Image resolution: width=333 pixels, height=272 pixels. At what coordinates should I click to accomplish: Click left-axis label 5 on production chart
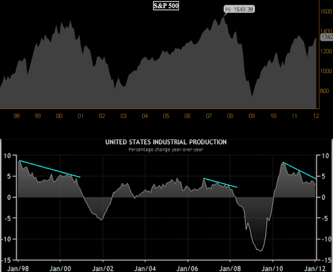(9, 177)
